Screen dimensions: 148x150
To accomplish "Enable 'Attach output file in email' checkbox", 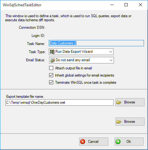I will pyautogui.click(x=51, y=68).
